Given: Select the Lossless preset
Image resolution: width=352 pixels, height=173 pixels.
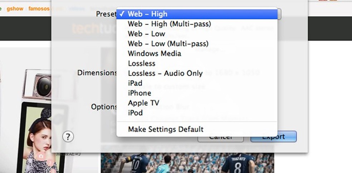Looking at the screenshot, I should tap(142, 64).
